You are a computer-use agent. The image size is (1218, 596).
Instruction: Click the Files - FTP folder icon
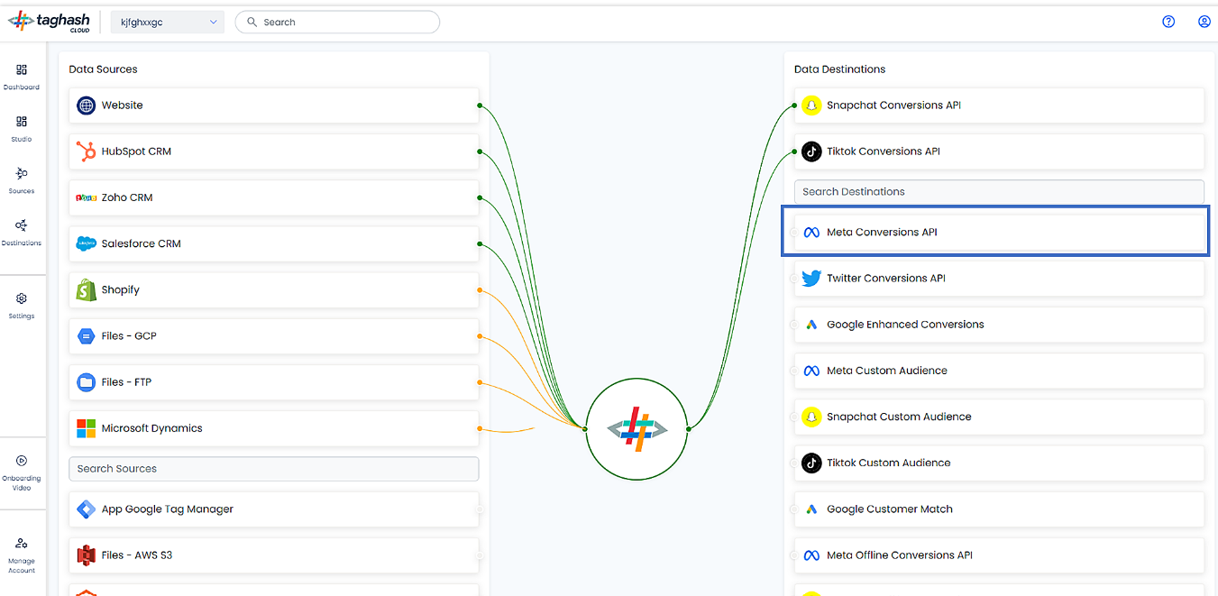click(x=86, y=382)
